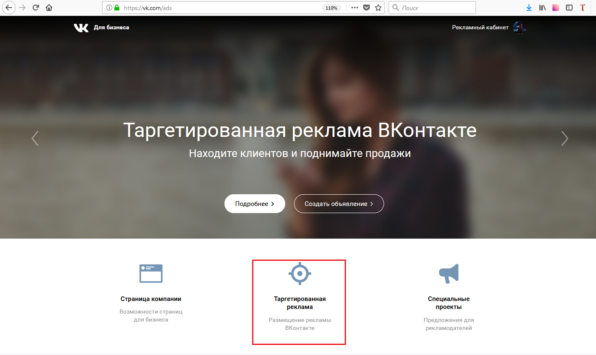Click the magnifier icon in search box
The image size is (596, 355).
coord(395,8)
